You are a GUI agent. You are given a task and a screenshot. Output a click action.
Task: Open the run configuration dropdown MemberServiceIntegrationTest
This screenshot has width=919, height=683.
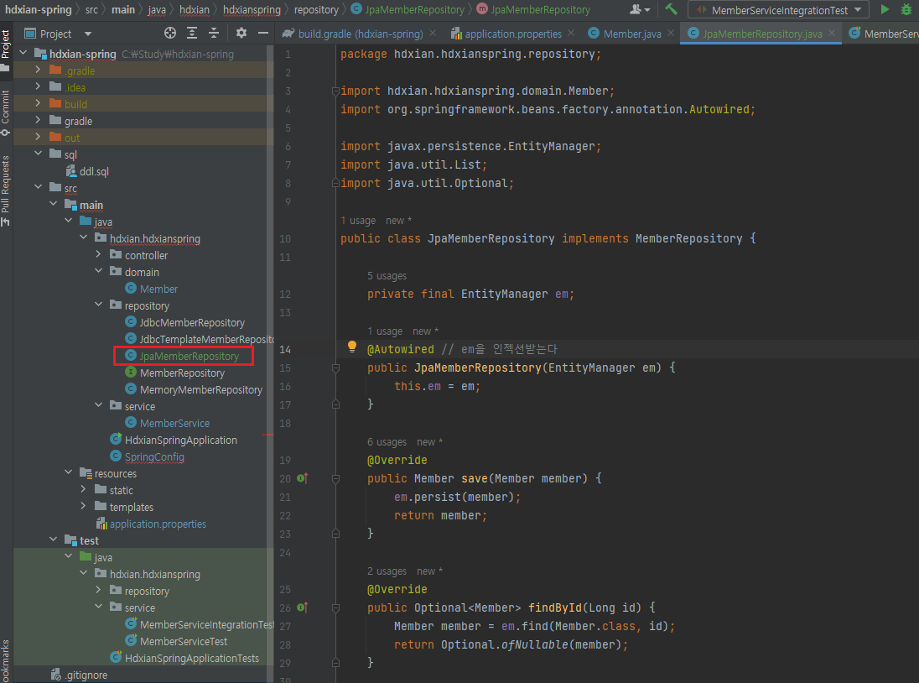tap(779, 10)
